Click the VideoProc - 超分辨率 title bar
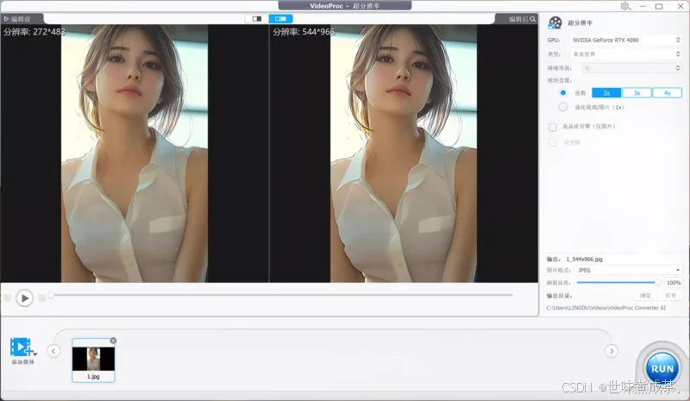This screenshot has height=401, width=690. tap(344, 6)
